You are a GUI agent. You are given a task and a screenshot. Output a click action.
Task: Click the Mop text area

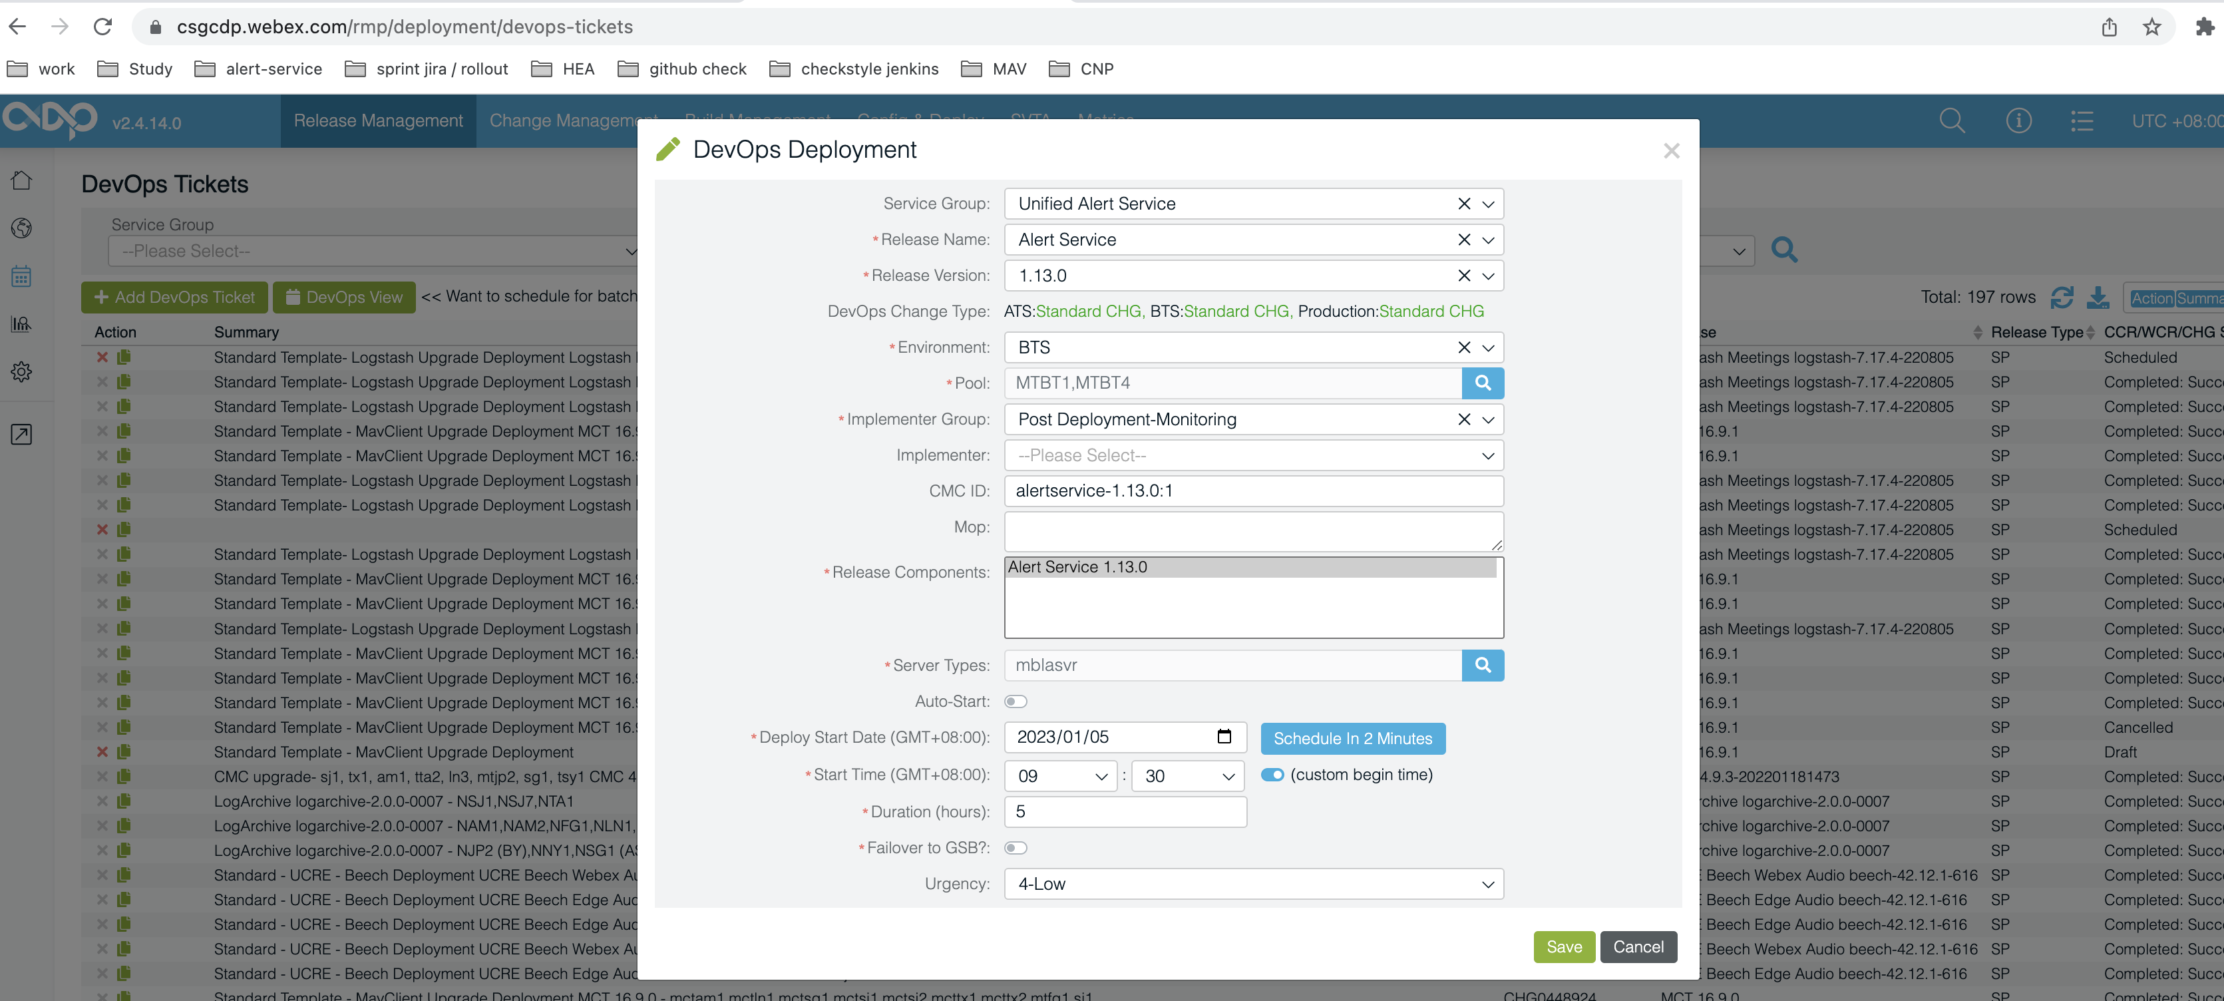click(x=1254, y=531)
